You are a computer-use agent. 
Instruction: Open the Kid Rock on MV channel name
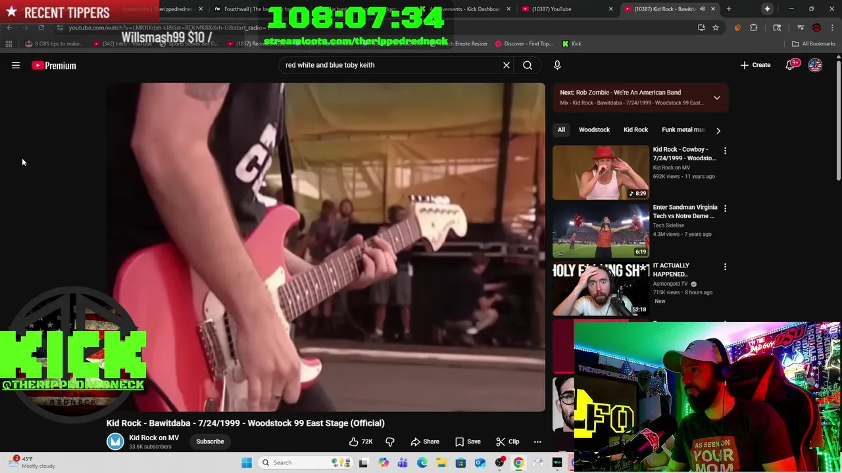tap(154, 438)
